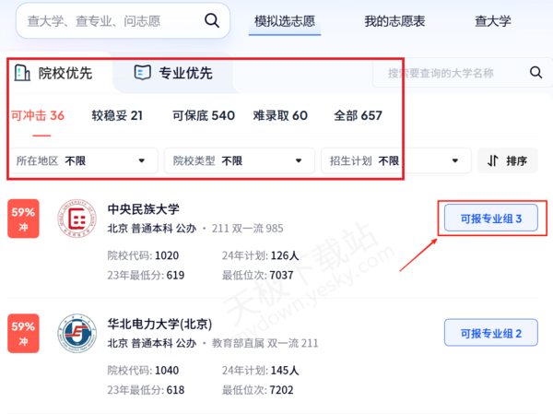
Task: Click the magnifier icon in top search box
Action: (212, 21)
